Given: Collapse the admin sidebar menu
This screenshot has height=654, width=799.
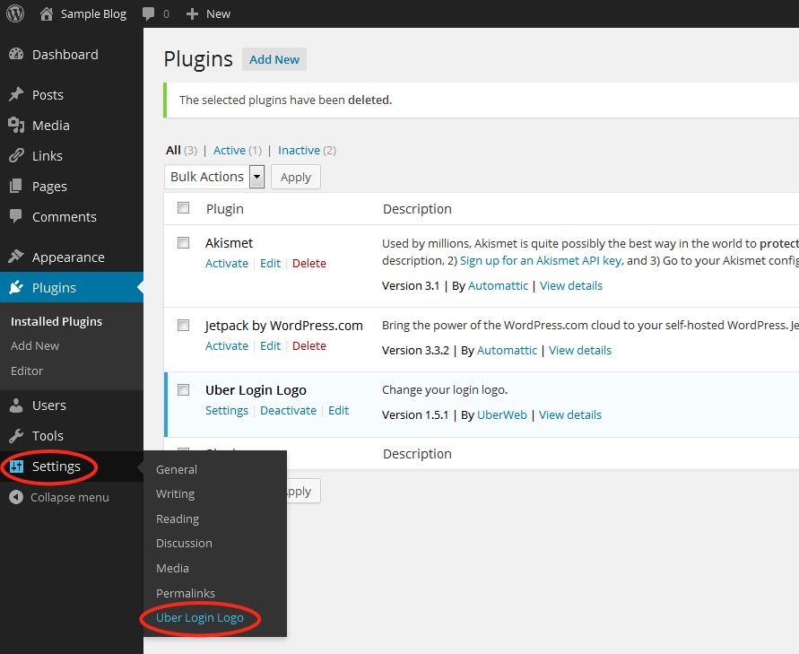Looking at the screenshot, I should click(x=56, y=497).
